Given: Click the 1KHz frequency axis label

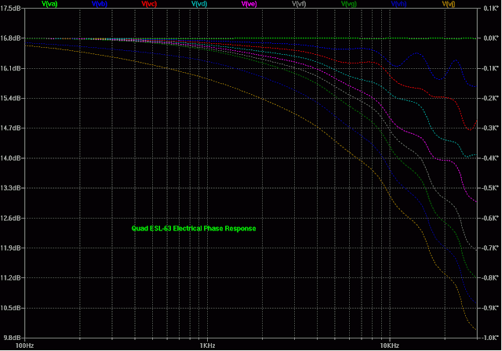Looking at the screenshot, I should 207,346.
